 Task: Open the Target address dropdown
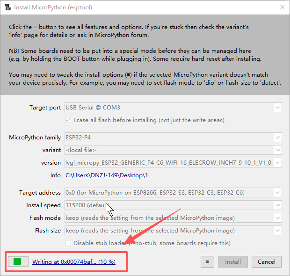278,193
